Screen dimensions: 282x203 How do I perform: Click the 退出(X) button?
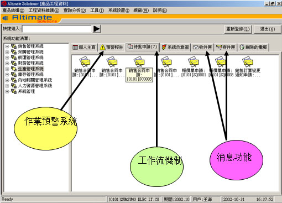tap(268, 29)
